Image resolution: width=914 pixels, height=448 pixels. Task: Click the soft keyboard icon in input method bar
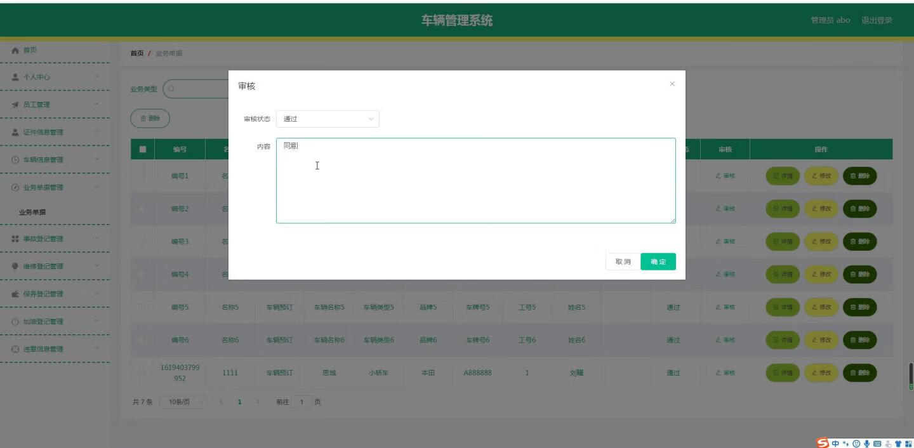pos(877,443)
